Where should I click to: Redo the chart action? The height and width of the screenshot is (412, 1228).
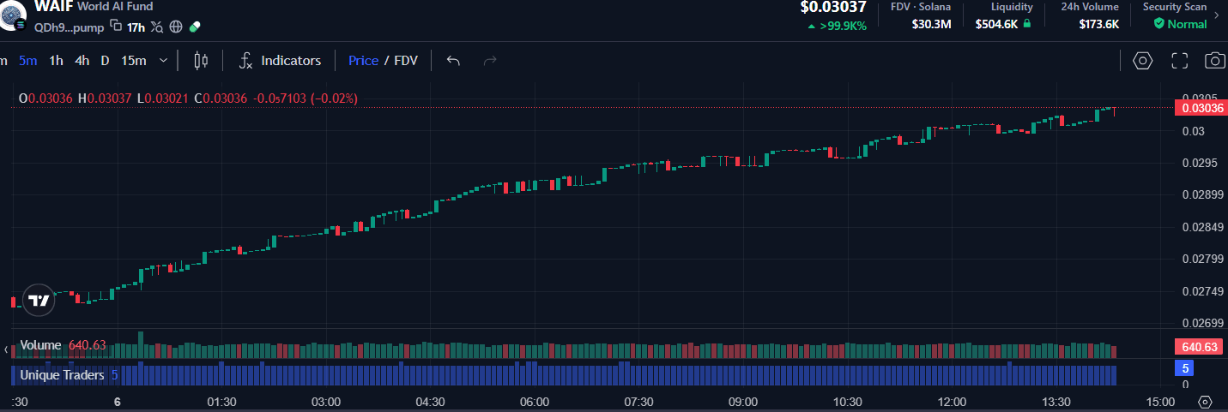[x=490, y=60]
